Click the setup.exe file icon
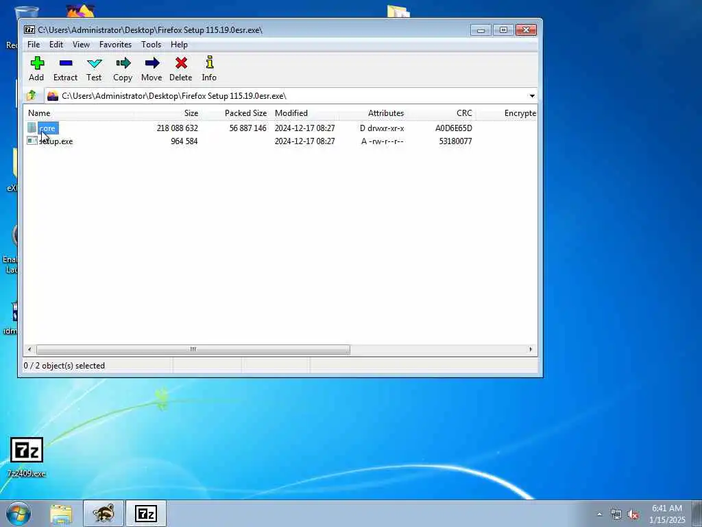The width and height of the screenshot is (702, 527). [x=32, y=141]
